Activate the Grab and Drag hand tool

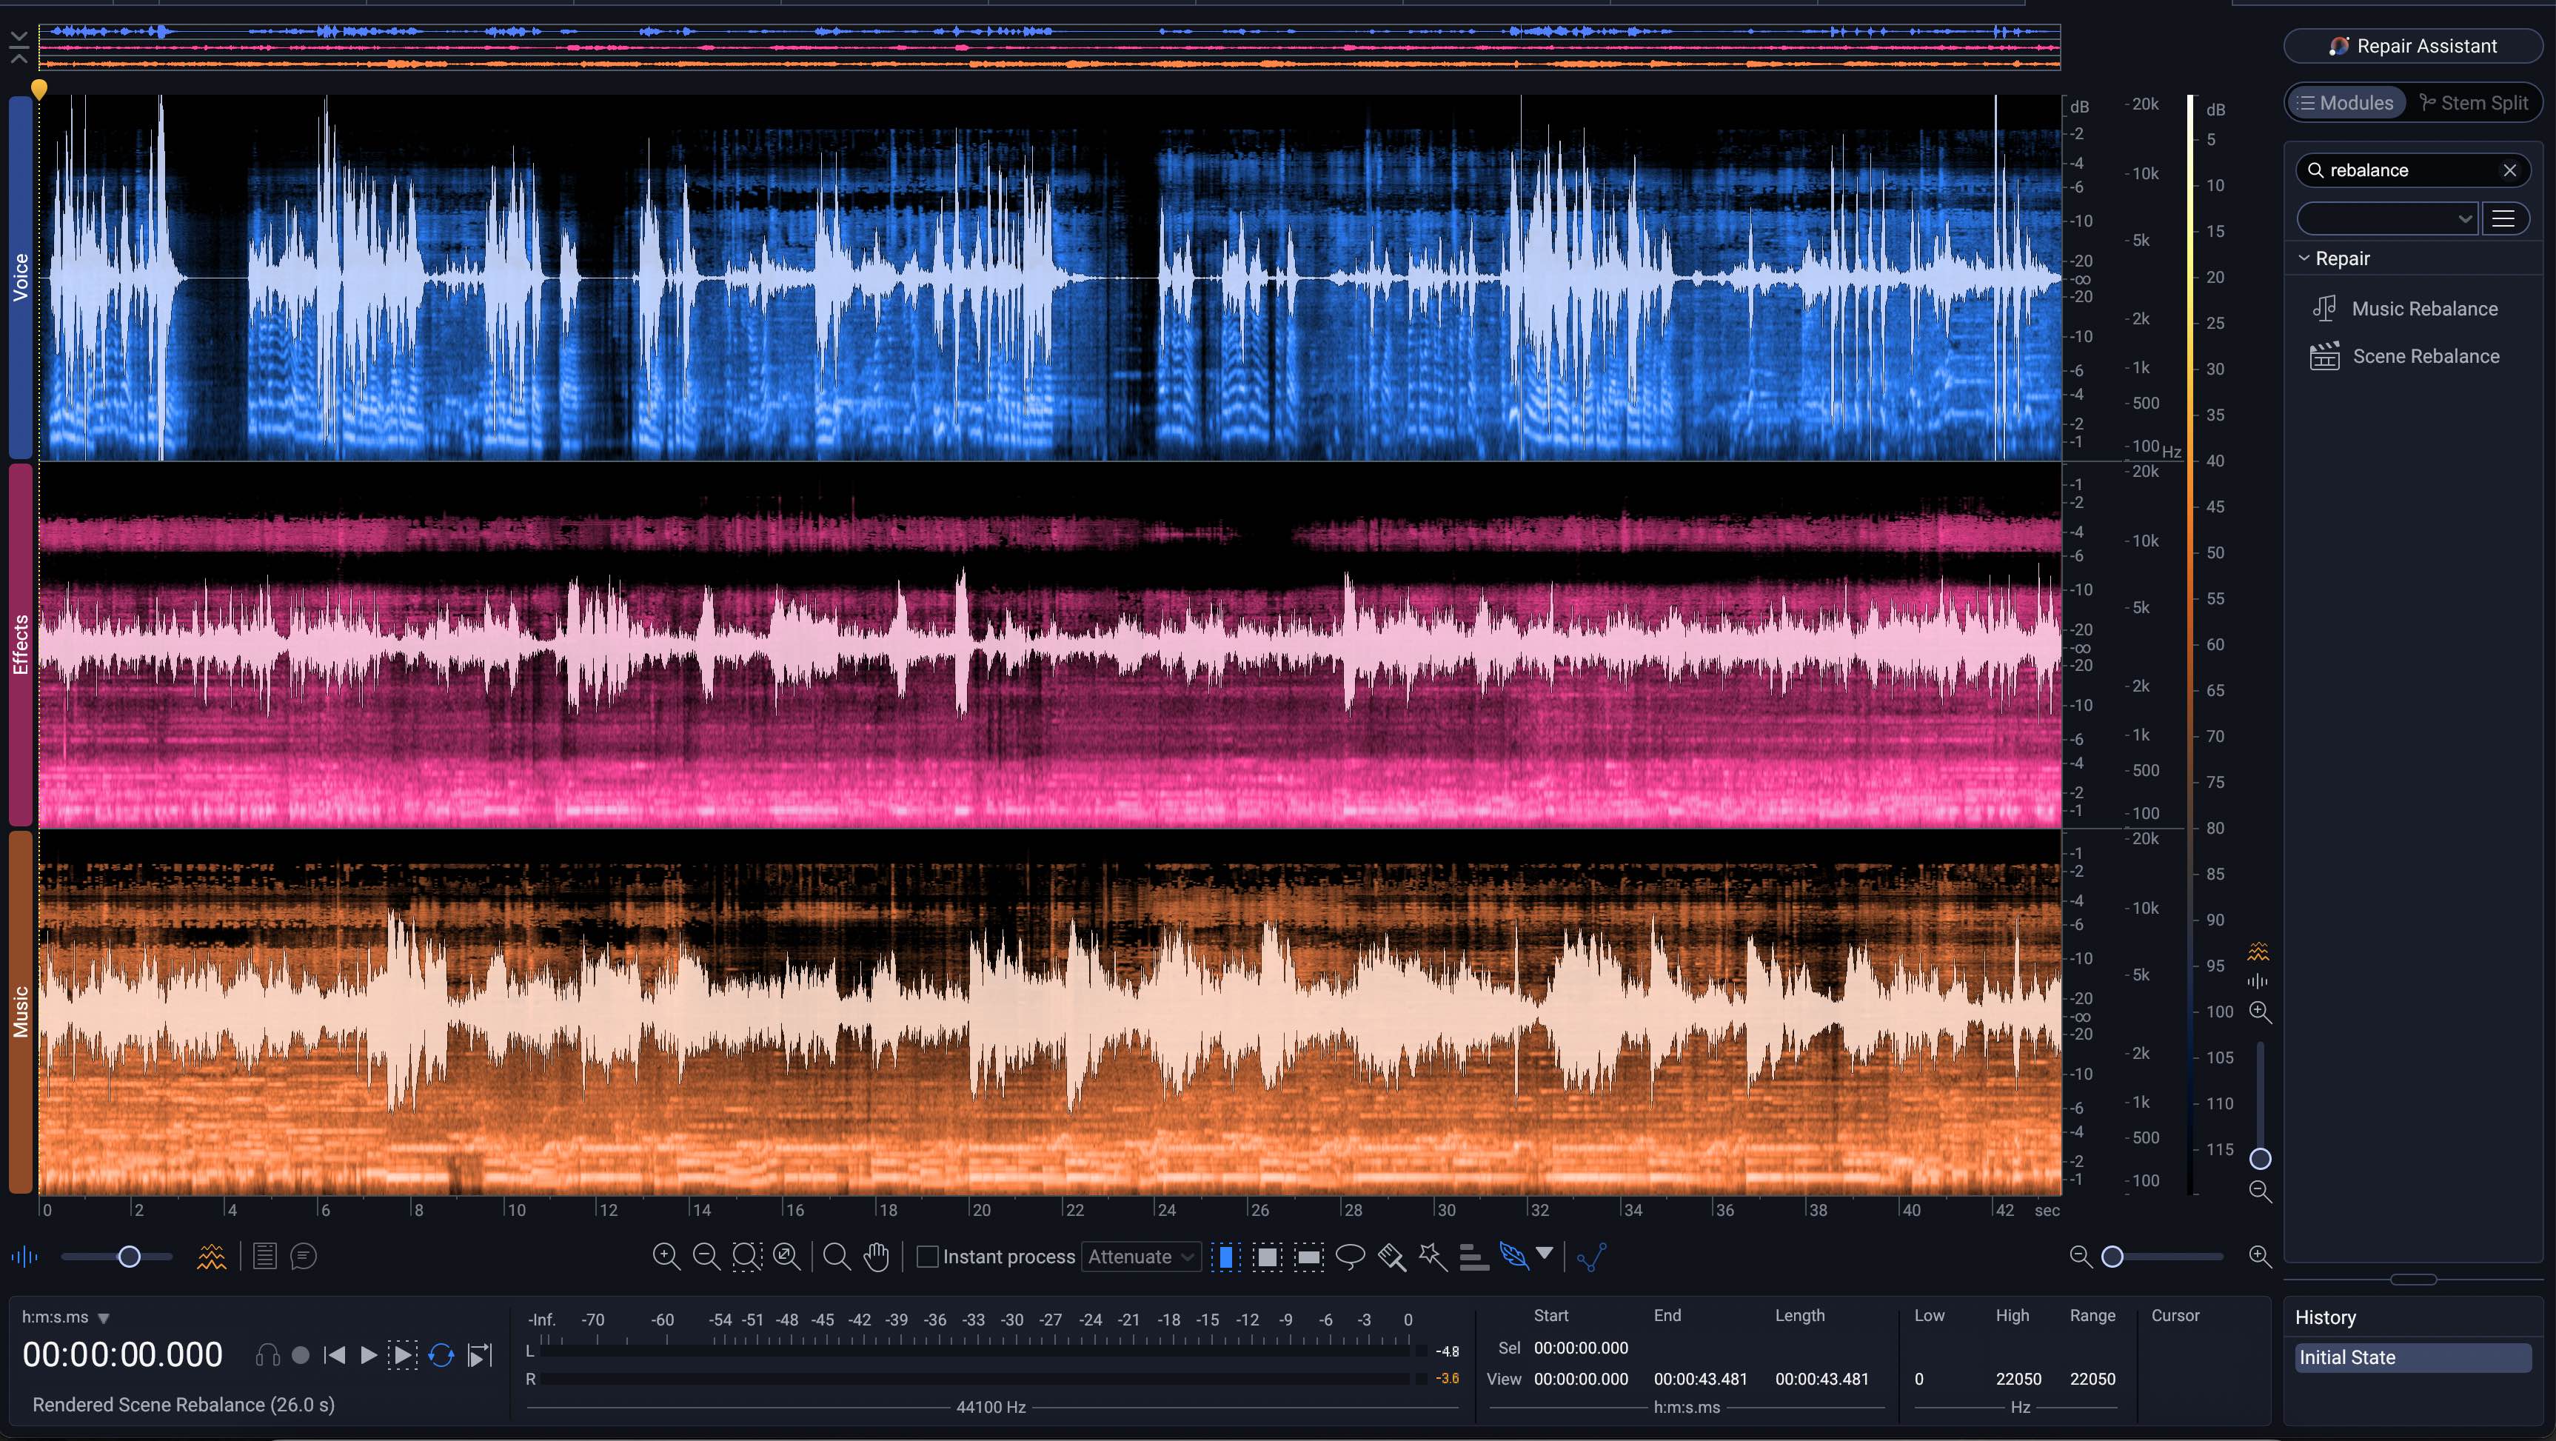pyautogui.click(x=876, y=1257)
